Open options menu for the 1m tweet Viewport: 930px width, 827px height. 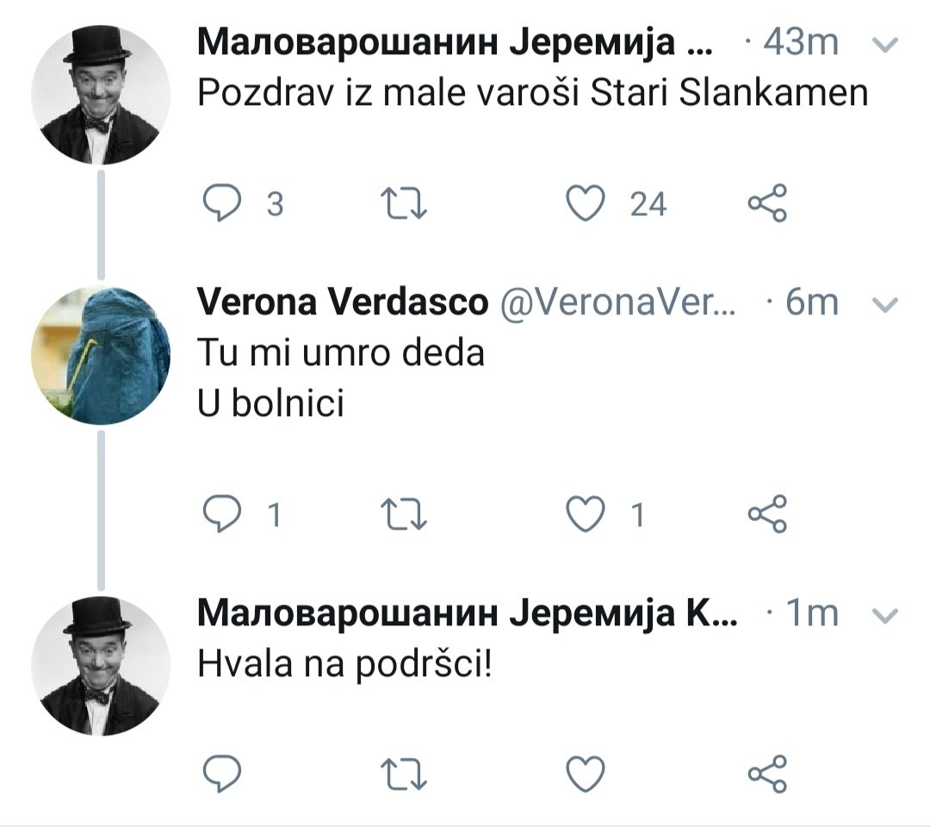(886, 614)
